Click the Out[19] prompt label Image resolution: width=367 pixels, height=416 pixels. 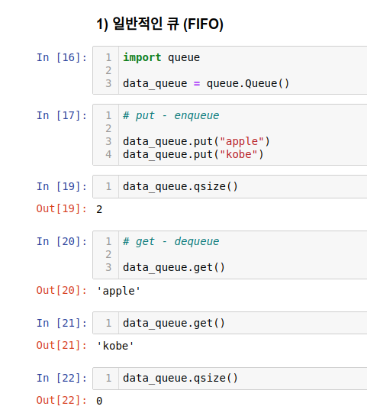pyautogui.click(x=62, y=209)
